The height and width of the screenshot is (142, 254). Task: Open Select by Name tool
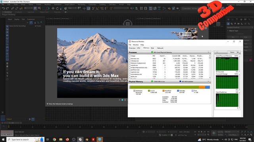click(39, 8)
